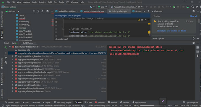
Task: Open the Profiler tool window
Action: point(36,103)
